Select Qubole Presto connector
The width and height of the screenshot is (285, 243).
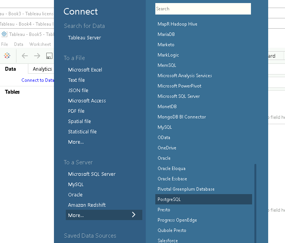172,230
